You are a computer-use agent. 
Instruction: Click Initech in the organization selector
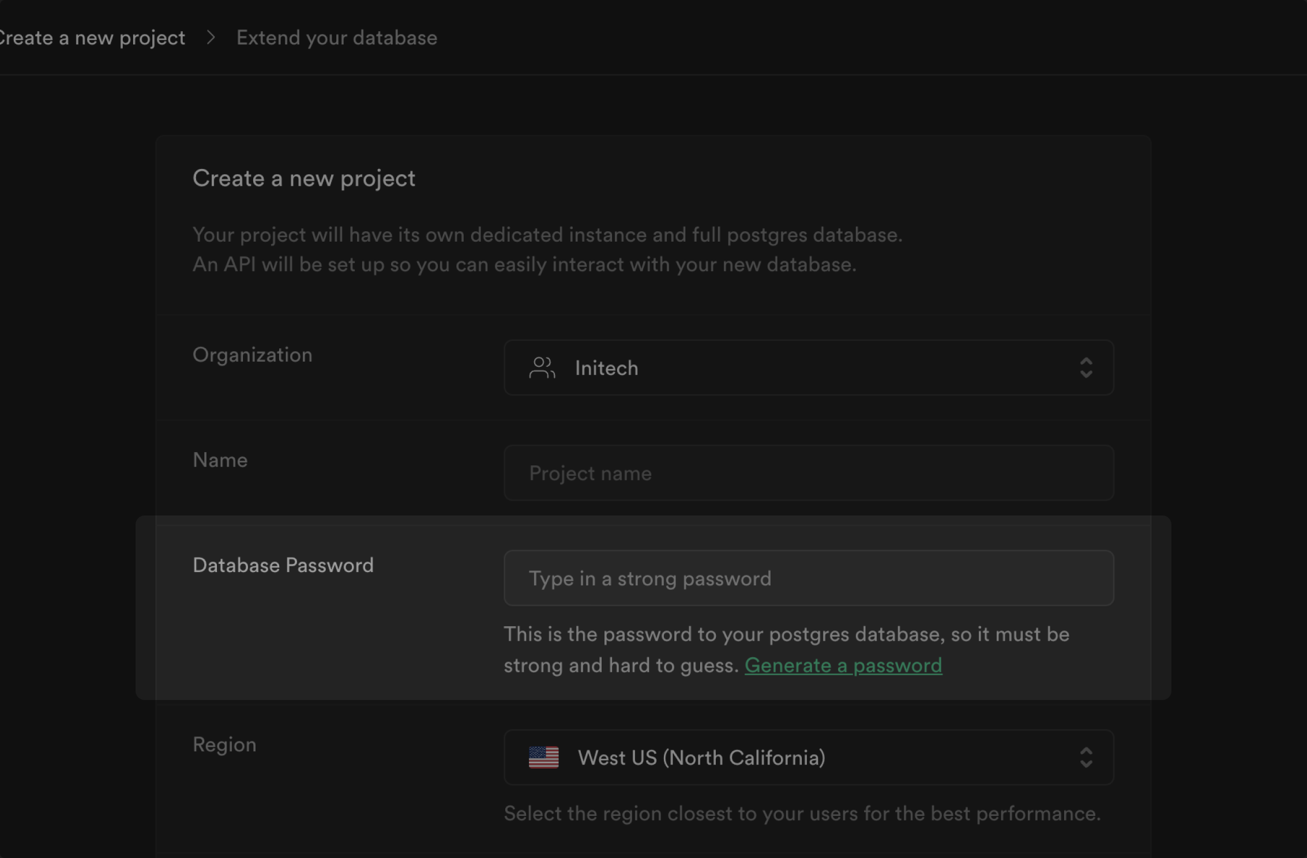606,368
